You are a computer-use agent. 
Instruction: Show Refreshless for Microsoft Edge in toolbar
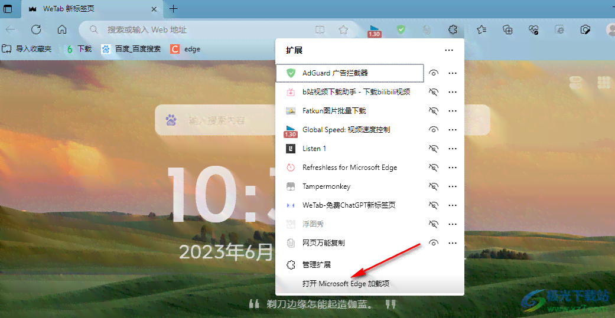coord(434,168)
